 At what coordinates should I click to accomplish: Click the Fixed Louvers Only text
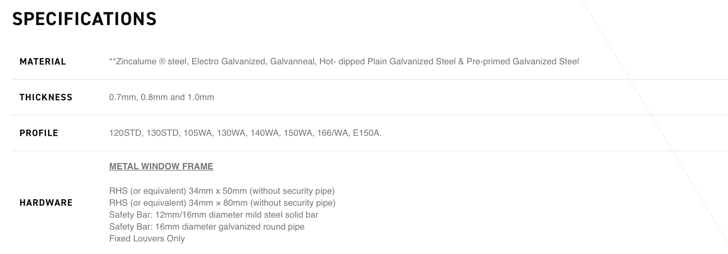pos(147,239)
